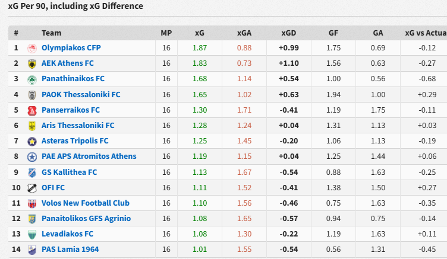Viewport: 447px width, 259px height.
Task: Open the Olympiakos CFP team link
Action: point(67,47)
